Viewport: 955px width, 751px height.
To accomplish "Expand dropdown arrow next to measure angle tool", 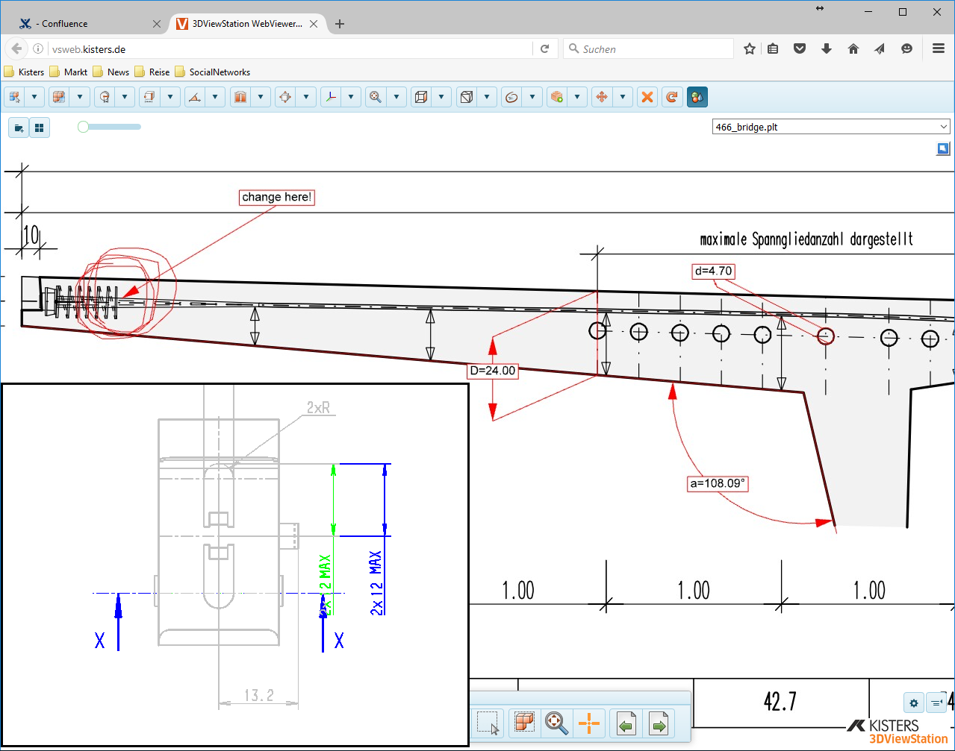I will [x=215, y=97].
